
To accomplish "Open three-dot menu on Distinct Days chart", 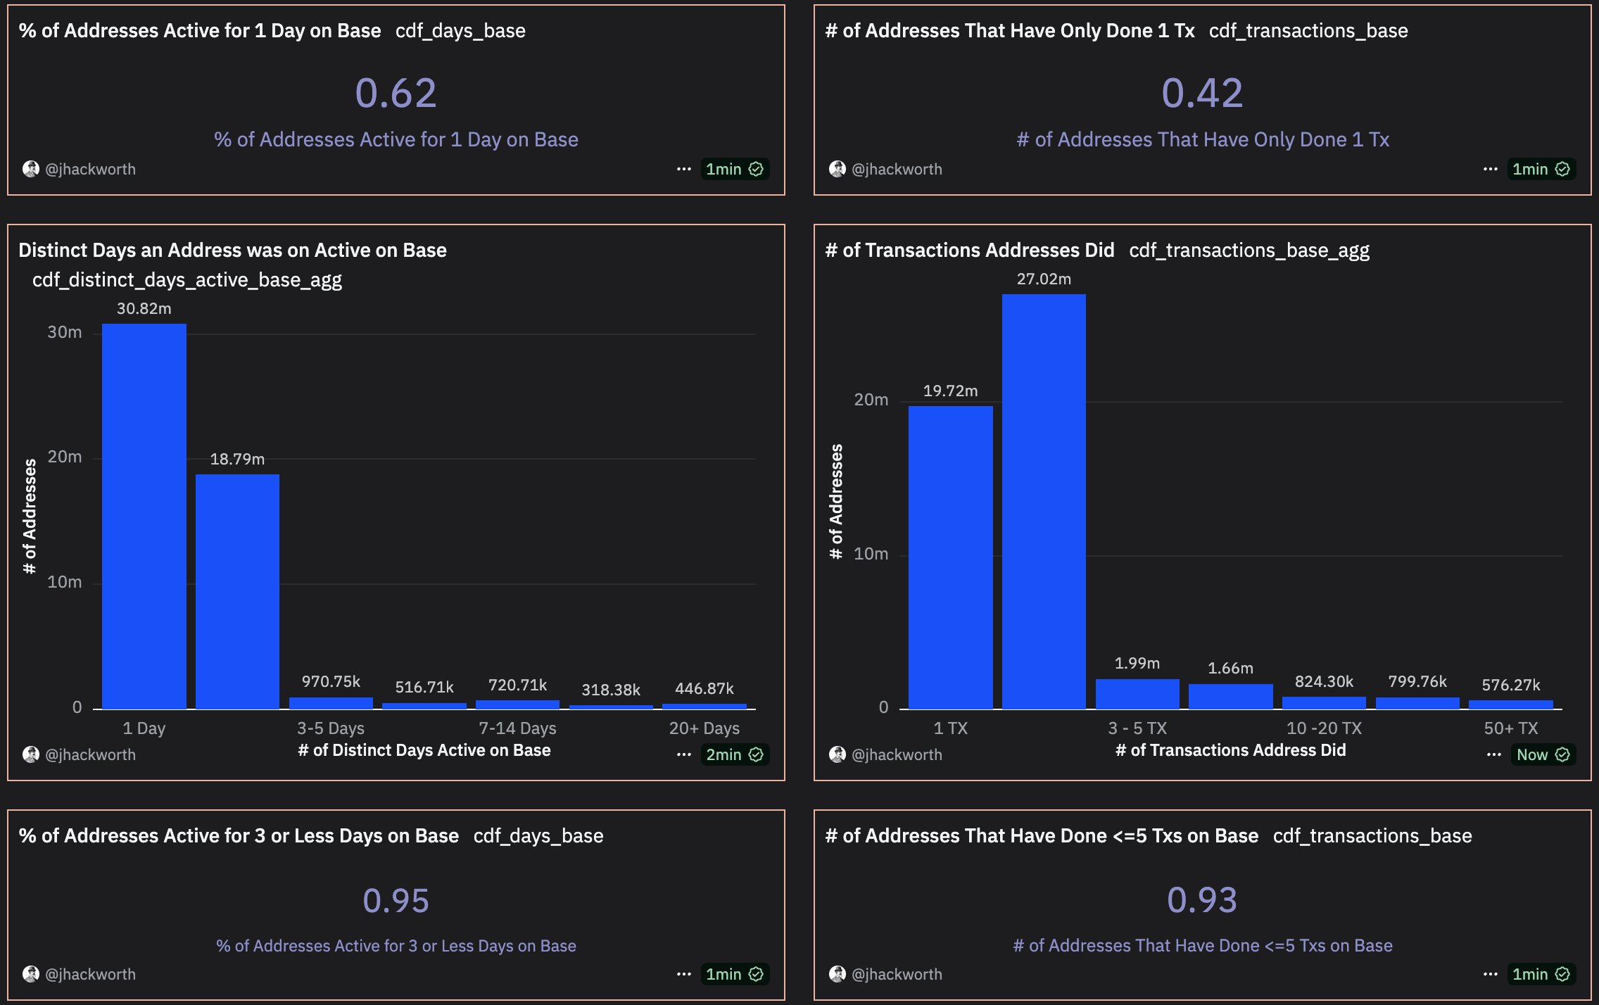I will (x=683, y=754).
